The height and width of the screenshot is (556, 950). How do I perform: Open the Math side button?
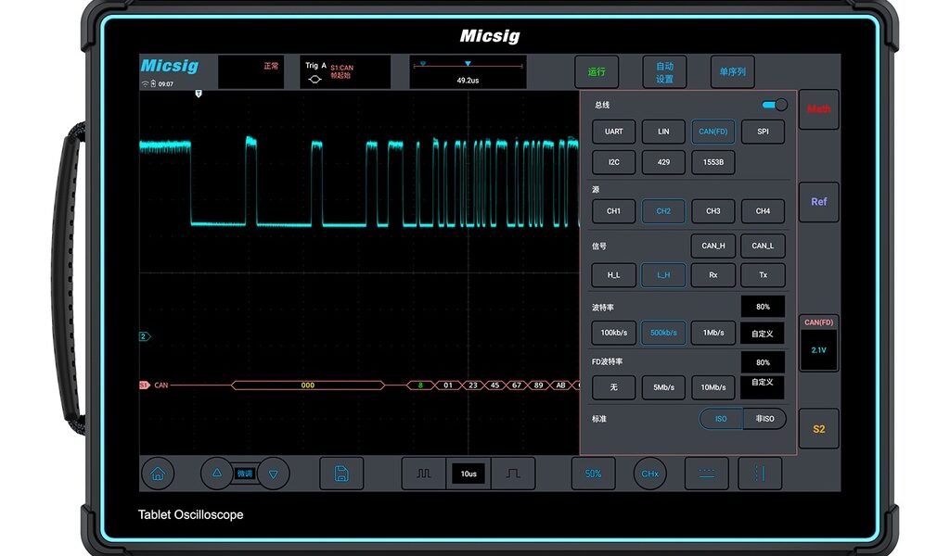(x=818, y=109)
